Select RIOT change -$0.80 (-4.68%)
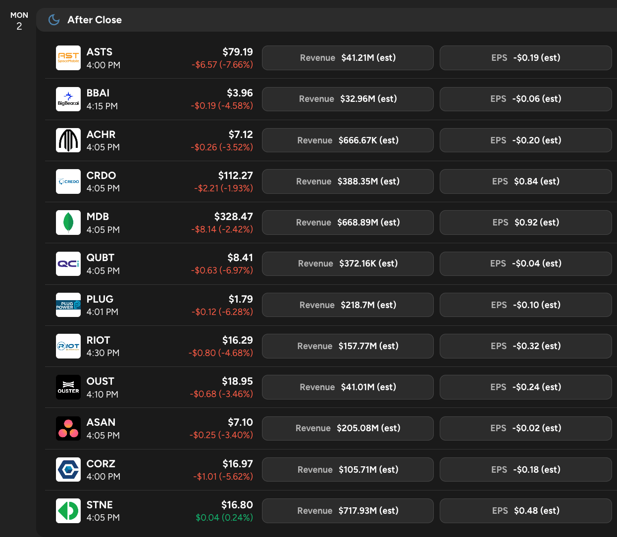617x537 pixels. click(x=221, y=353)
